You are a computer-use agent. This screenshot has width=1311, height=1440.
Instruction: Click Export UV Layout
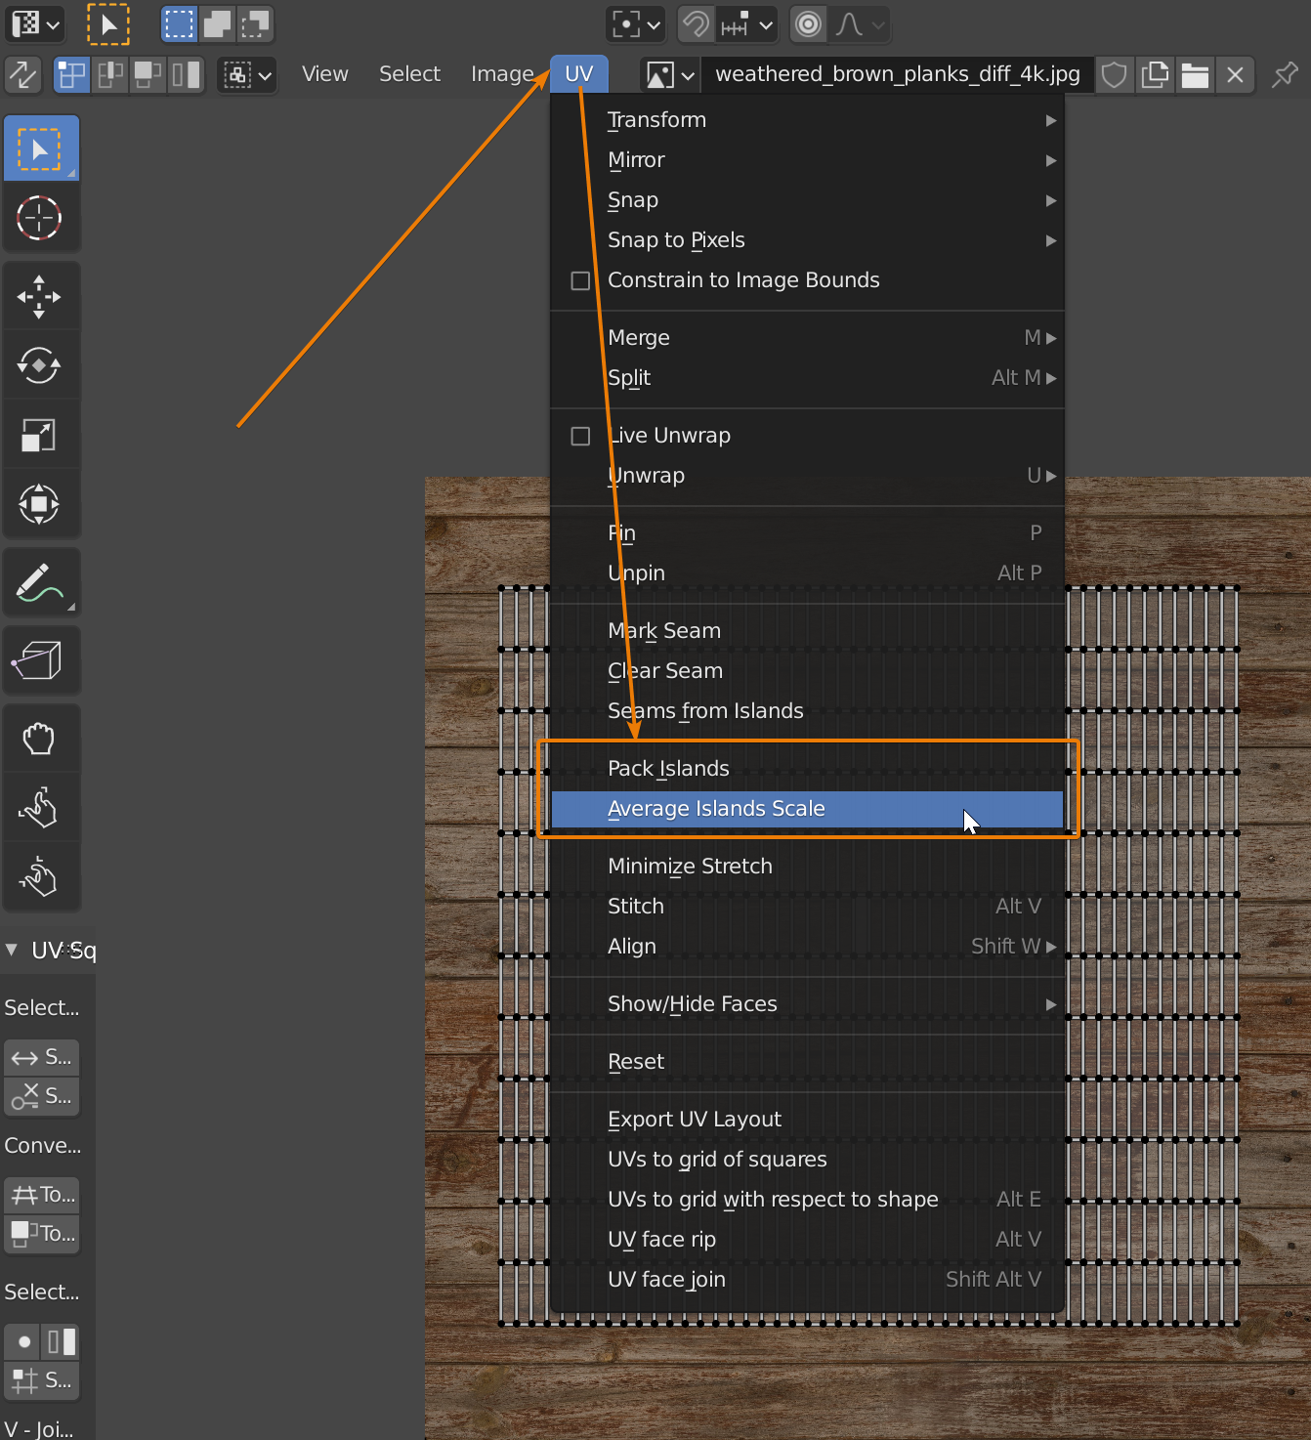695,1120
